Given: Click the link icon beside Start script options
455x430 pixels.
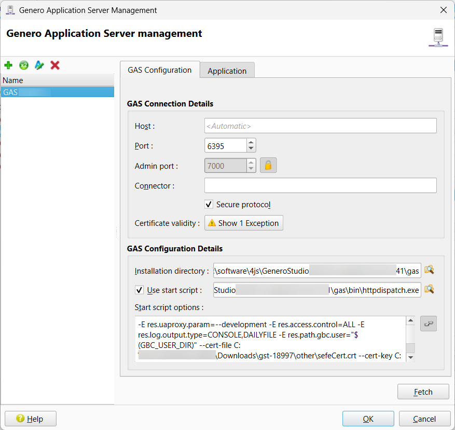Looking at the screenshot, I should 428,323.
